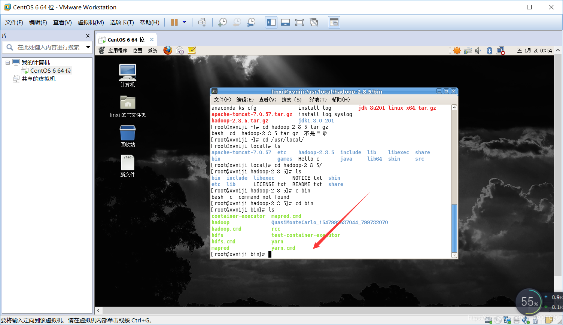Click the date and time clock in panel
This screenshot has width=563, height=325.
coord(535,51)
